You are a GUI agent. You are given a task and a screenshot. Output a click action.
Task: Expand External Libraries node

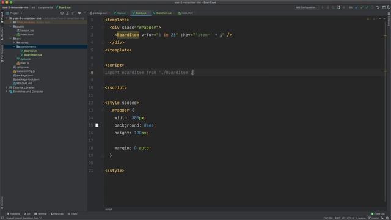click(7, 87)
